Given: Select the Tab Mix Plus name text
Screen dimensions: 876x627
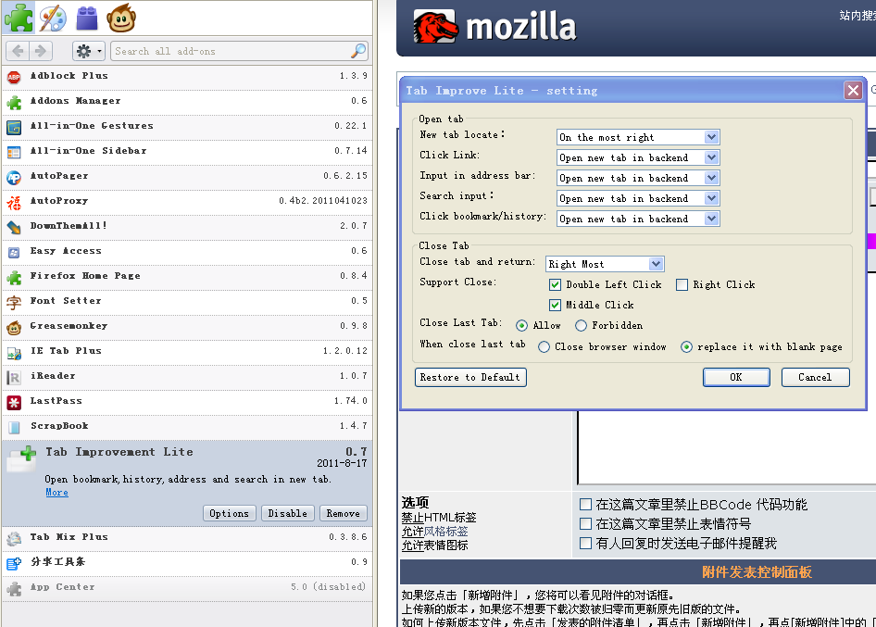Looking at the screenshot, I should tap(69, 536).
